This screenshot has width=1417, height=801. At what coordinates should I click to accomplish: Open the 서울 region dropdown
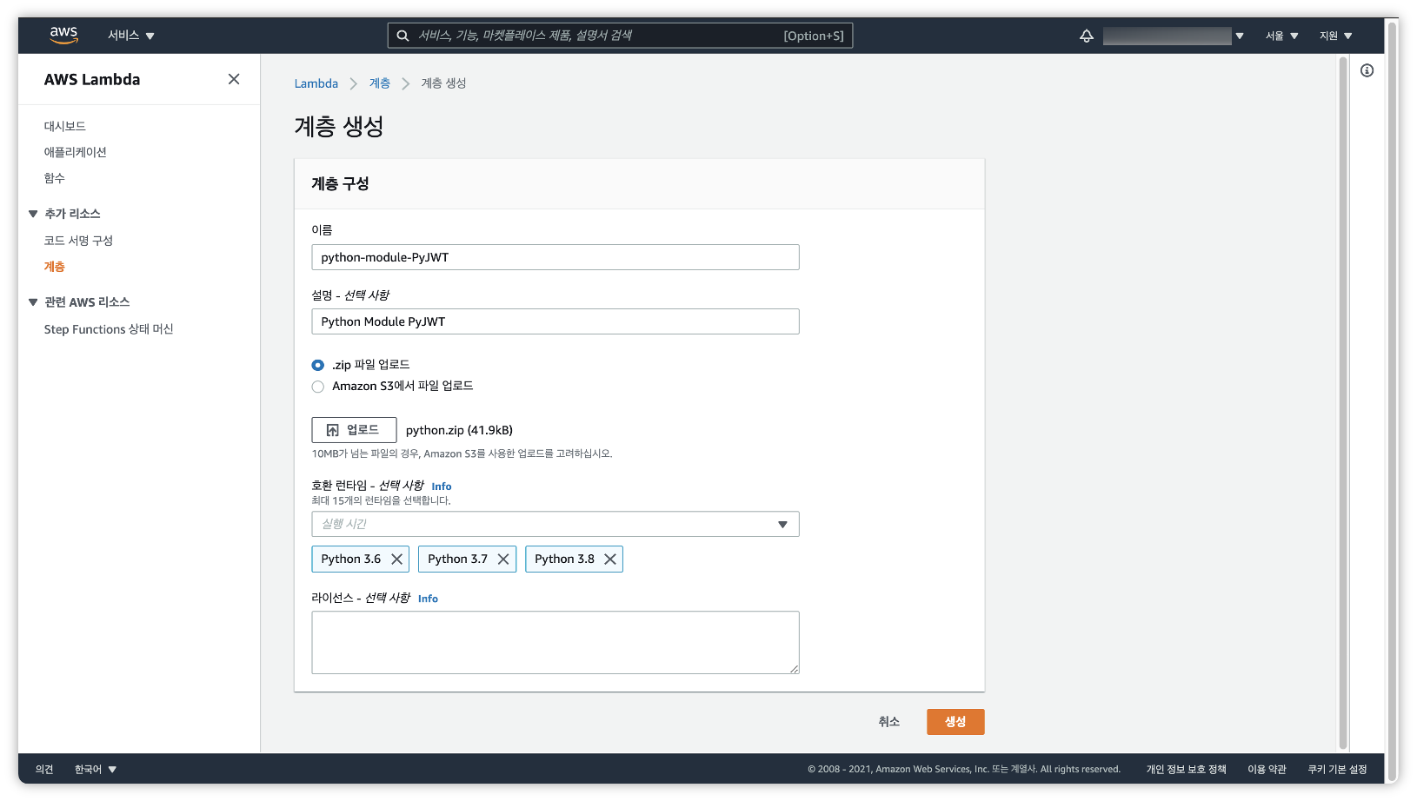point(1281,36)
